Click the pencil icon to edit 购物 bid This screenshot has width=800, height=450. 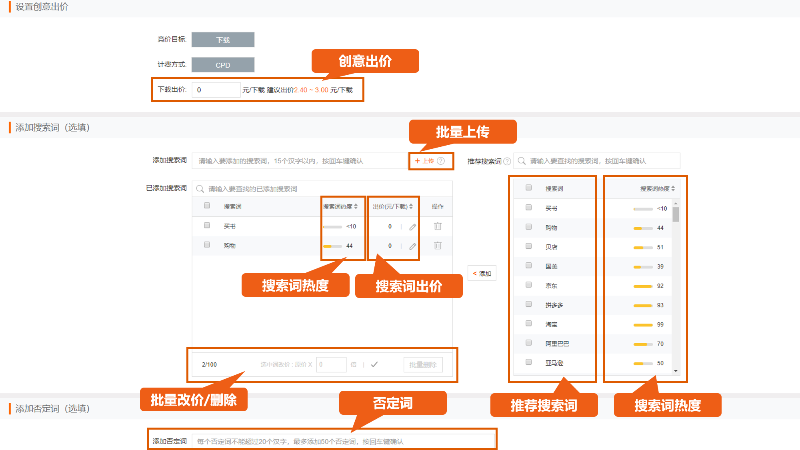(x=412, y=246)
